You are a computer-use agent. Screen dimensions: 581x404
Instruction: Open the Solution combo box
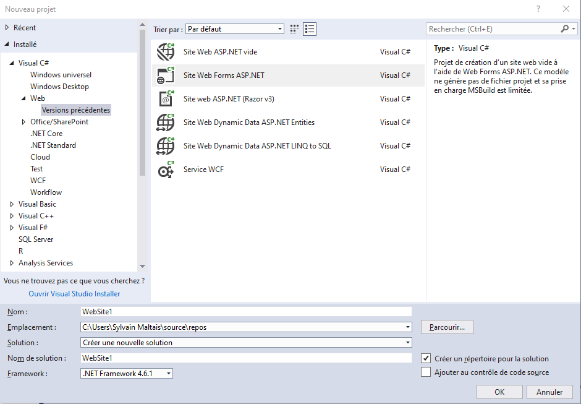click(x=408, y=342)
